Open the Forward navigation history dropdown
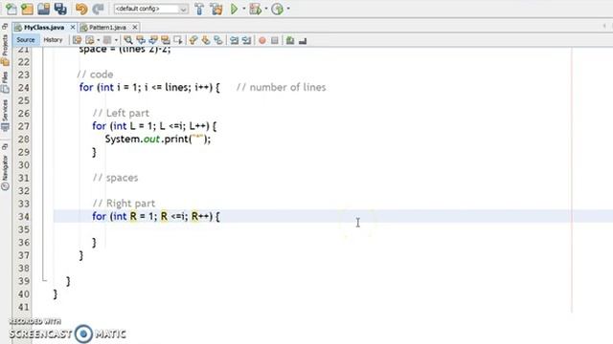The width and height of the screenshot is (613, 344). tap(116, 40)
